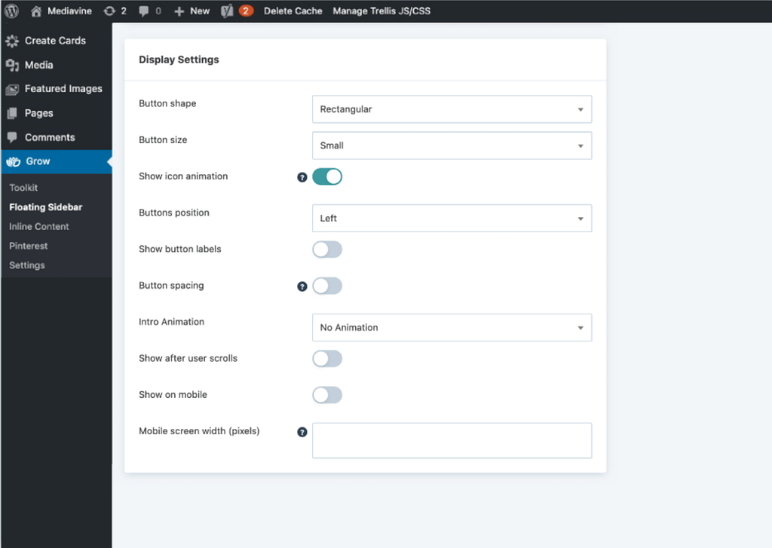Turn on Show after user scrolls
This screenshot has height=548, width=772.
(327, 359)
